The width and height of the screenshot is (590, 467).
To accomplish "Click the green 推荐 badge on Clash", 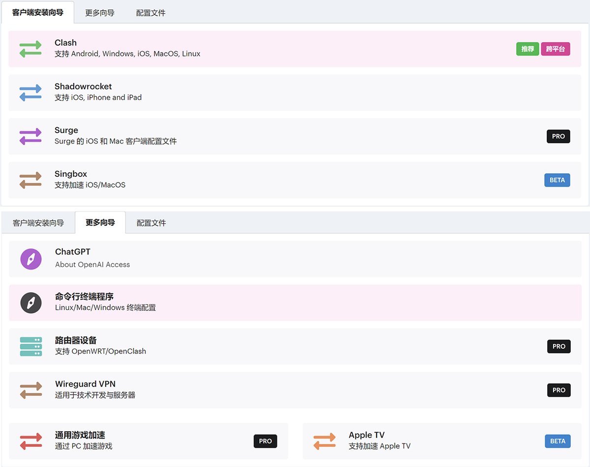I will click(x=528, y=49).
